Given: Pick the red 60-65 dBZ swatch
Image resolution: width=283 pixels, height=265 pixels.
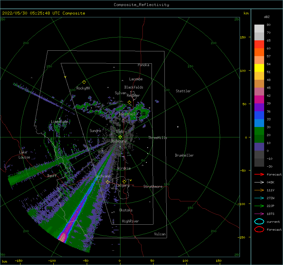Looking at the screenshot, I should pyautogui.click(x=259, y=44).
